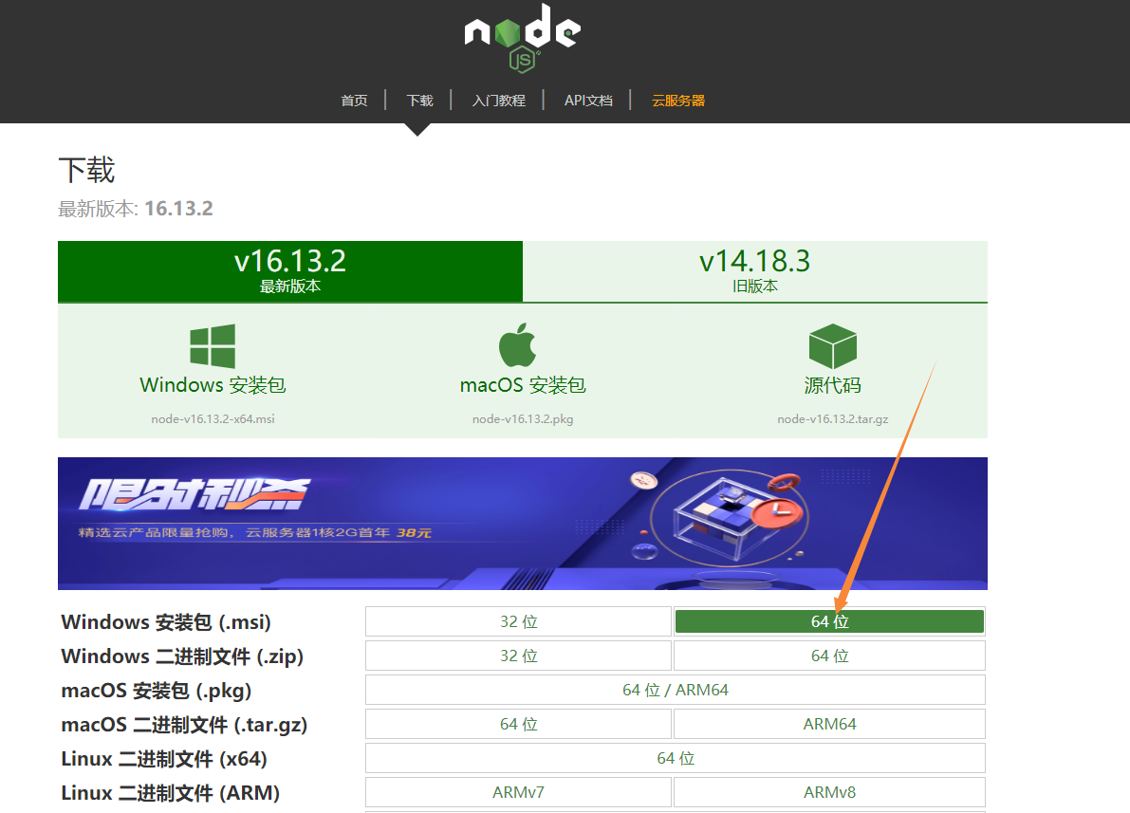Viewport: 1130px width, 813px height.
Task: Click macOS 安装包 (.pkg) row label
Action: point(157,691)
